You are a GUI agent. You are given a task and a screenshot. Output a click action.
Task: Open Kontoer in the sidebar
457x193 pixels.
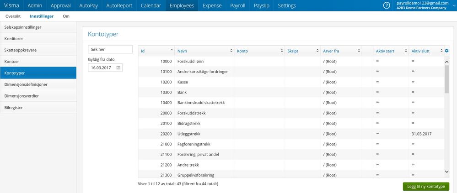pyautogui.click(x=38, y=61)
